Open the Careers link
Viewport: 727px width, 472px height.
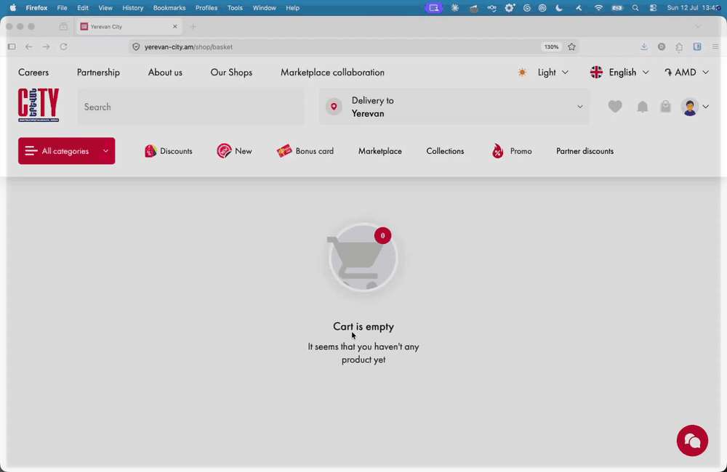point(33,73)
